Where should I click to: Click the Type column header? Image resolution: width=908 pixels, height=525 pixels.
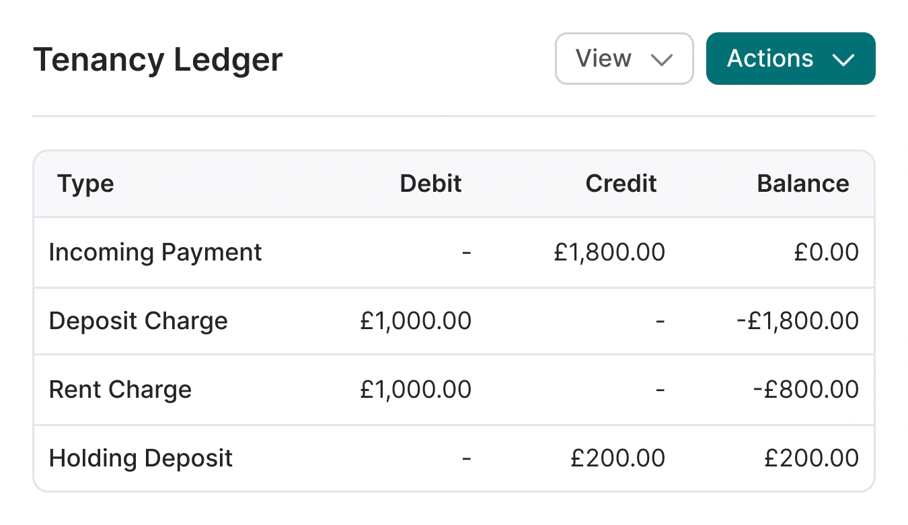coord(85,184)
